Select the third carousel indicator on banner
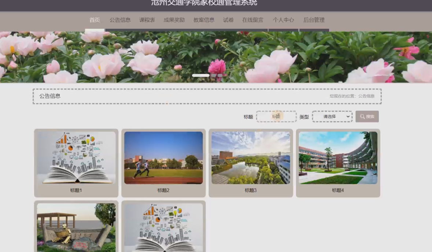This screenshot has height=252, width=432. [220, 75]
